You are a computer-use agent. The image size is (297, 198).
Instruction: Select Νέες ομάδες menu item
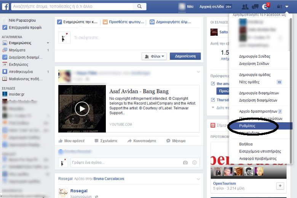(x=249, y=82)
